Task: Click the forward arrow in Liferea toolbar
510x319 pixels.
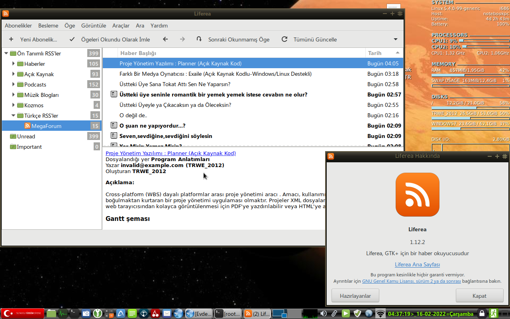Action: [x=182, y=39]
